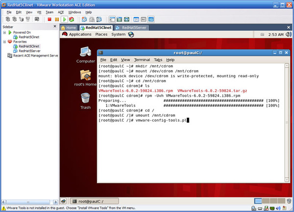Click the terminal scrollbar down arrow
This screenshot has width=294, height=212.
tap(287, 180)
